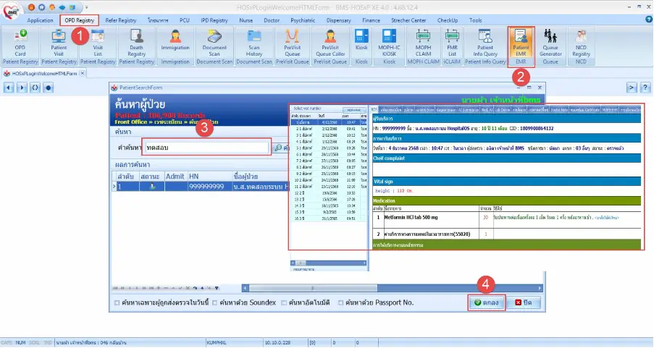Open the Dispensary ribbon tab
654x348 pixels.
click(x=338, y=20)
